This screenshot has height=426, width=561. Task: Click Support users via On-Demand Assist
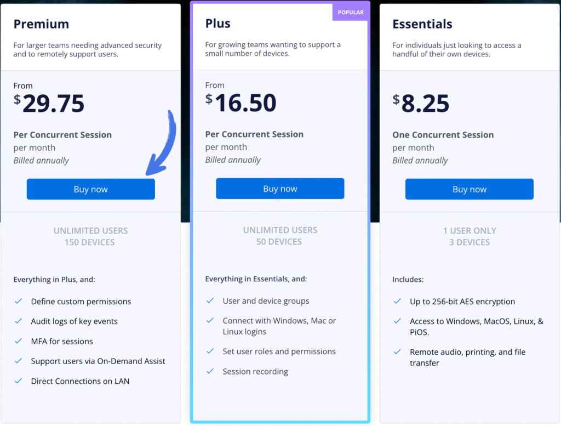[x=98, y=361]
